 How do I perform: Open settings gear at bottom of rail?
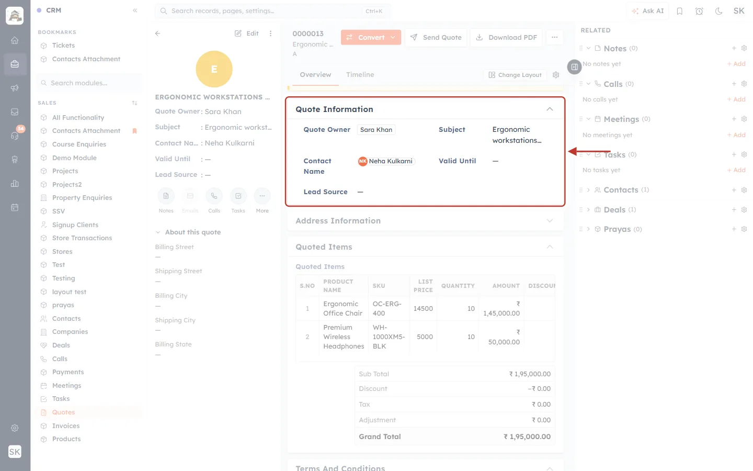(15, 428)
